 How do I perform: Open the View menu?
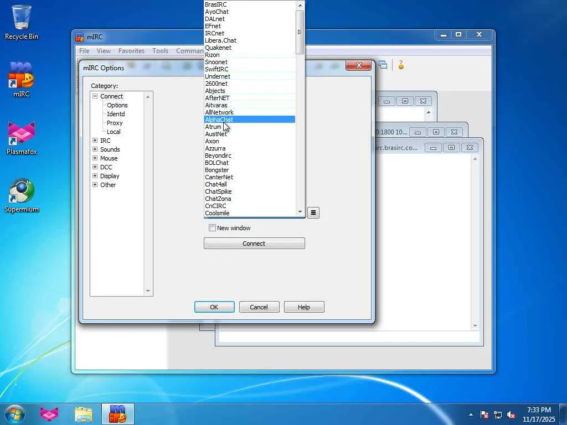click(104, 51)
